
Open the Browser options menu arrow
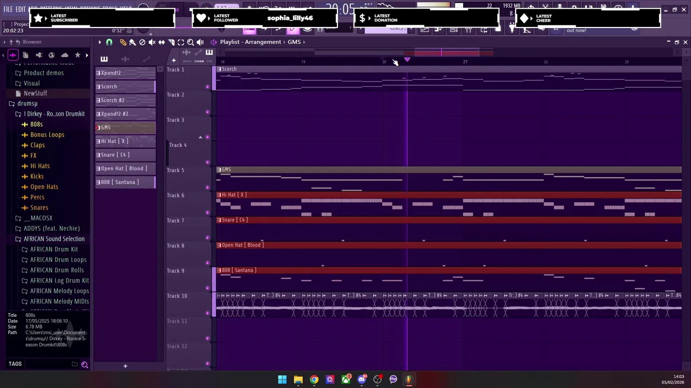coord(4,42)
